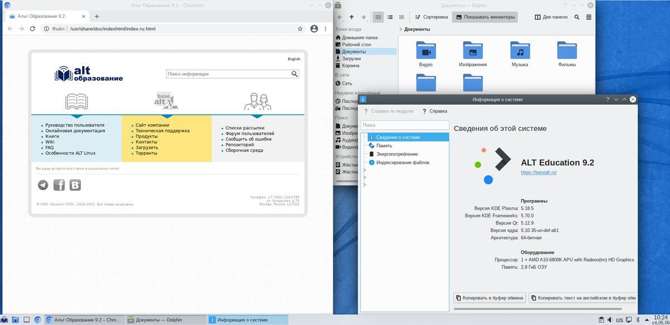Viewport: 670px width, 325px height.
Task: Open Домашняя папка in Dolphin sidebar
Action: tap(366, 37)
